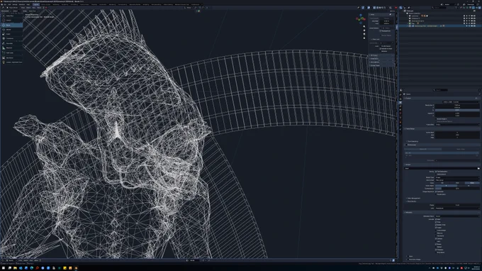Set output color to RGB
This screenshot has width=482, height=271.
(457, 183)
